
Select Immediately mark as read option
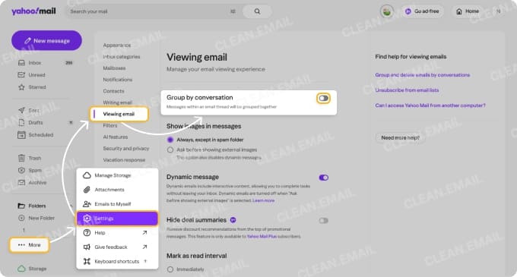click(170, 269)
